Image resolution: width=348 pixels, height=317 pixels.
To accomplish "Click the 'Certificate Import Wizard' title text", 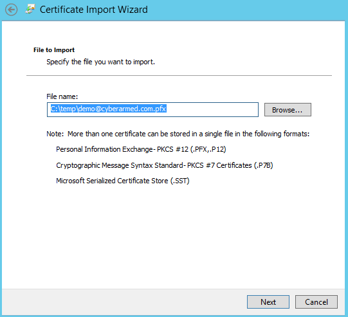I will pos(94,10).
